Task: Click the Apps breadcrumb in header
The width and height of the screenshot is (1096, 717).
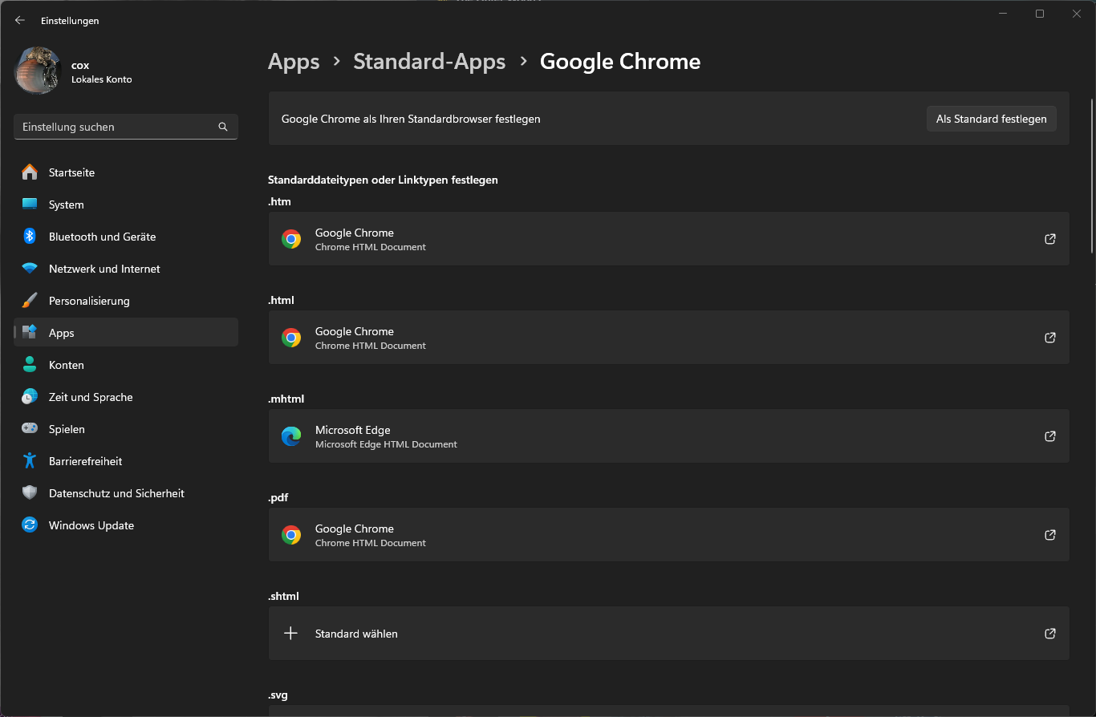Action: 294,62
